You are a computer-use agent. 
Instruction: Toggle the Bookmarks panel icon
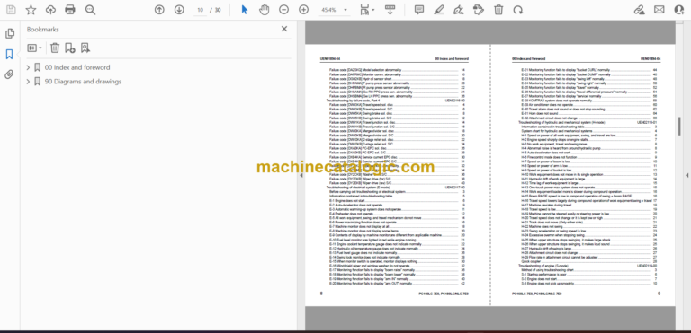pos(9,54)
